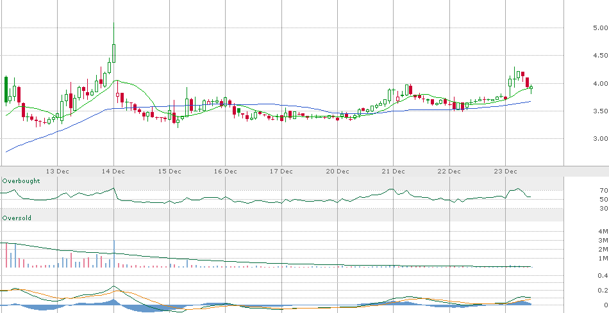Click the 20 Dec date label

click(x=337, y=171)
